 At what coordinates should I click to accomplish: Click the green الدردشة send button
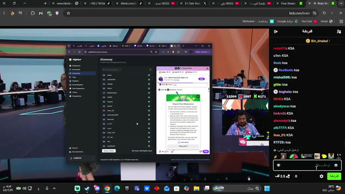point(334,176)
